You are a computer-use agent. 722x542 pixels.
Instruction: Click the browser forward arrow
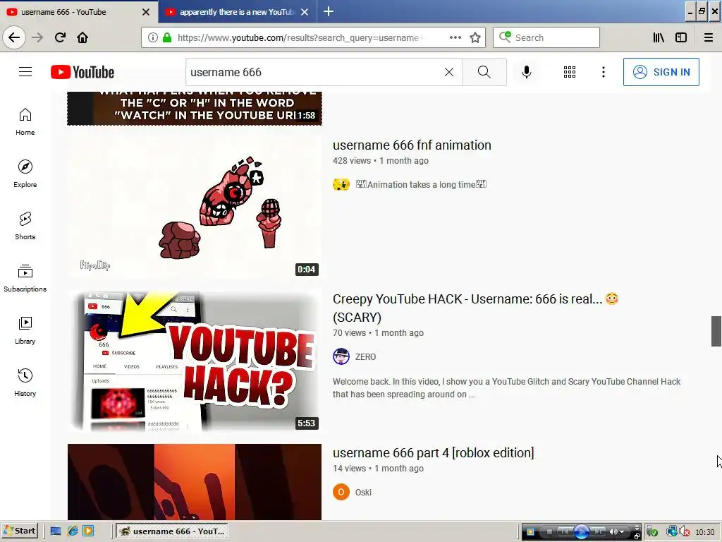click(x=37, y=37)
